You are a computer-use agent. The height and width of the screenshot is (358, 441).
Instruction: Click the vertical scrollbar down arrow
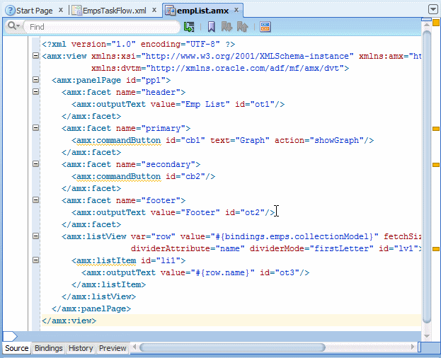427,336
